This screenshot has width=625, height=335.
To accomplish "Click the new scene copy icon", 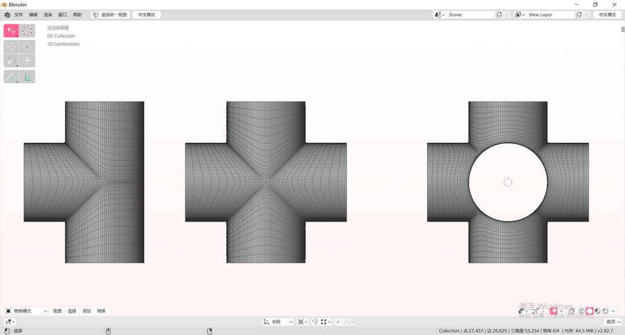I will click(x=498, y=14).
